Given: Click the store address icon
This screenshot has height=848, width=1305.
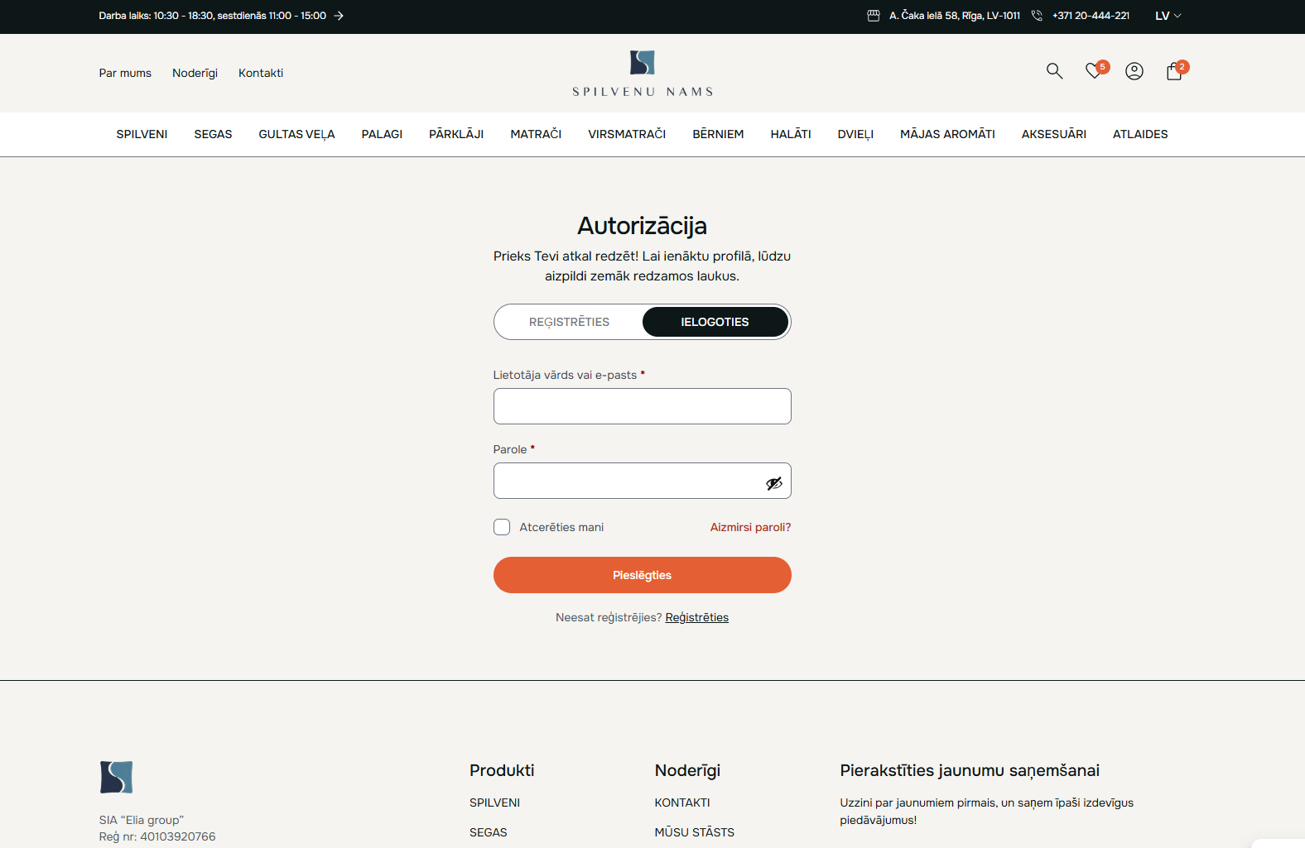Looking at the screenshot, I should (x=874, y=16).
